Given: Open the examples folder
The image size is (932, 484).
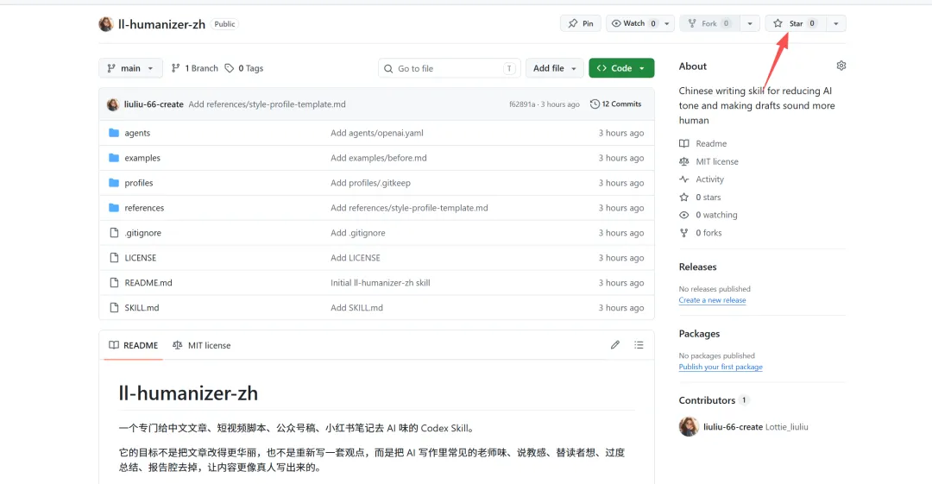Looking at the screenshot, I should click(x=142, y=158).
